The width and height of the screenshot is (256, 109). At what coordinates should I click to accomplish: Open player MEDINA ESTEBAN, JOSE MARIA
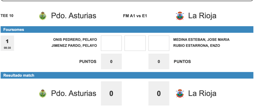[201, 39]
